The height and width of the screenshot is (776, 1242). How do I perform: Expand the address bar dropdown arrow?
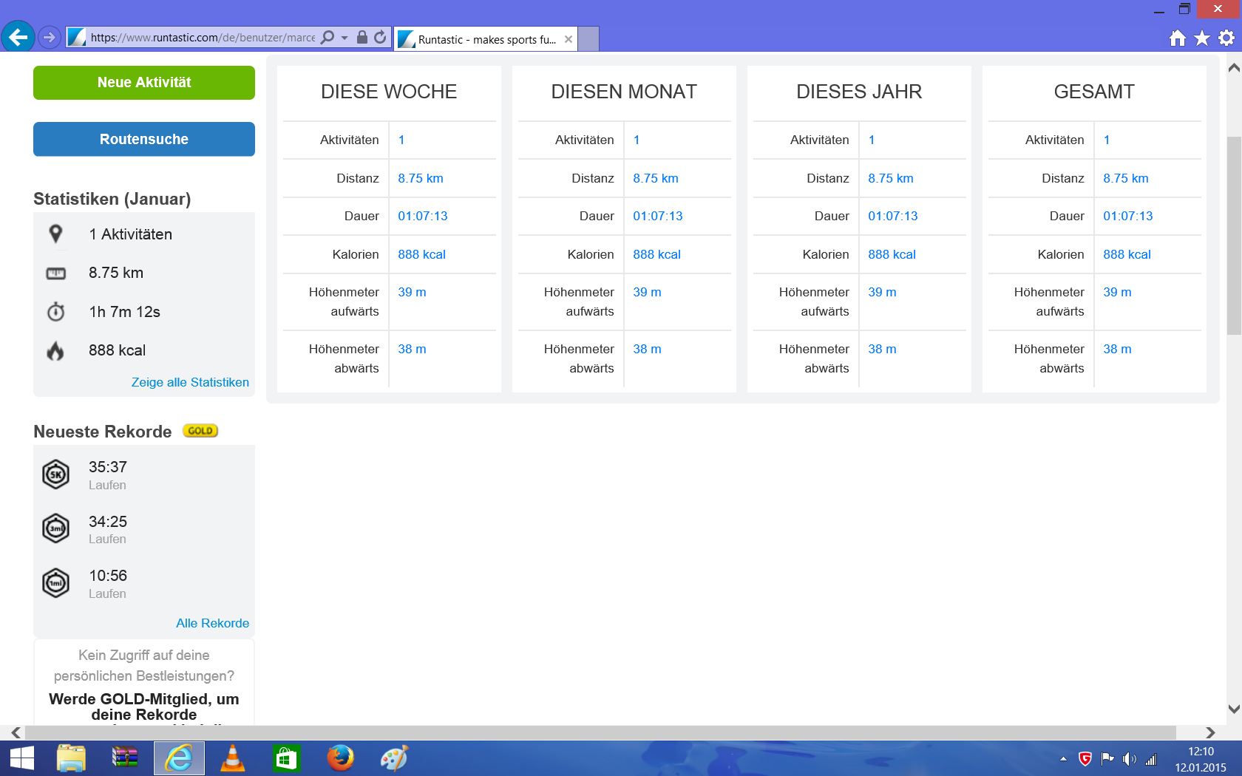pyautogui.click(x=345, y=38)
